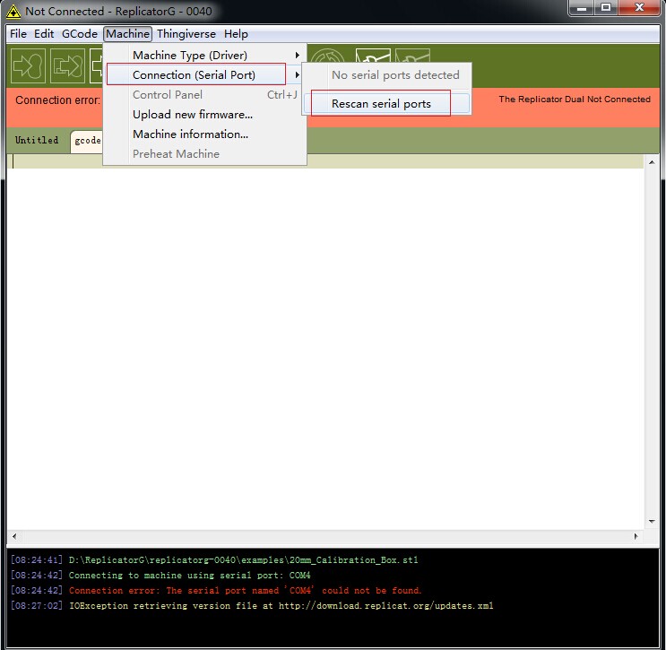The image size is (666, 650).
Task: Click the ReplicatorG warning icon in title bar
Action: (13, 12)
